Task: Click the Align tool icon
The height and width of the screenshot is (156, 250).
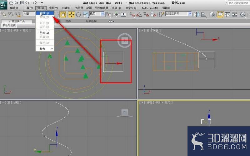Action: point(204,15)
